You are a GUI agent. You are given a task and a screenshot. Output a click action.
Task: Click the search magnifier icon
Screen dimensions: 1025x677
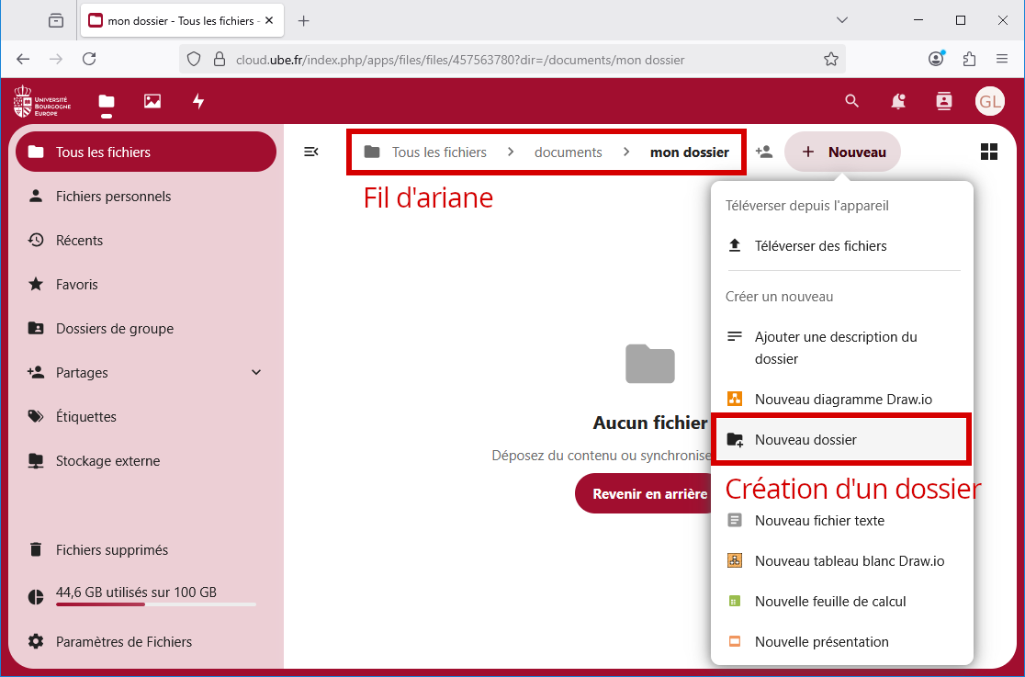(851, 101)
